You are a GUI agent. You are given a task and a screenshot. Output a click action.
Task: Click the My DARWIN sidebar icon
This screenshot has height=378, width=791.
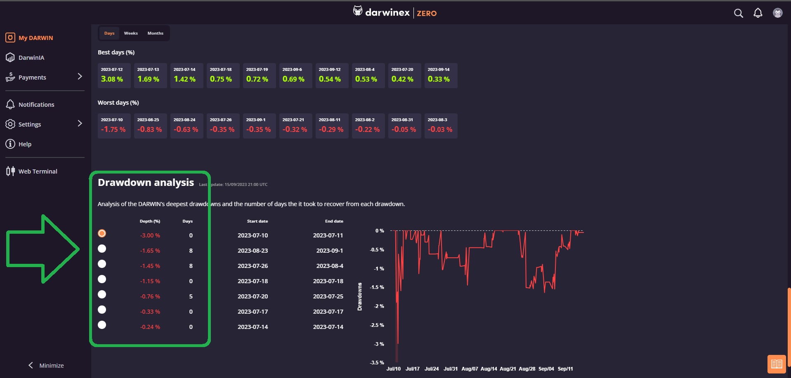(10, 38)
